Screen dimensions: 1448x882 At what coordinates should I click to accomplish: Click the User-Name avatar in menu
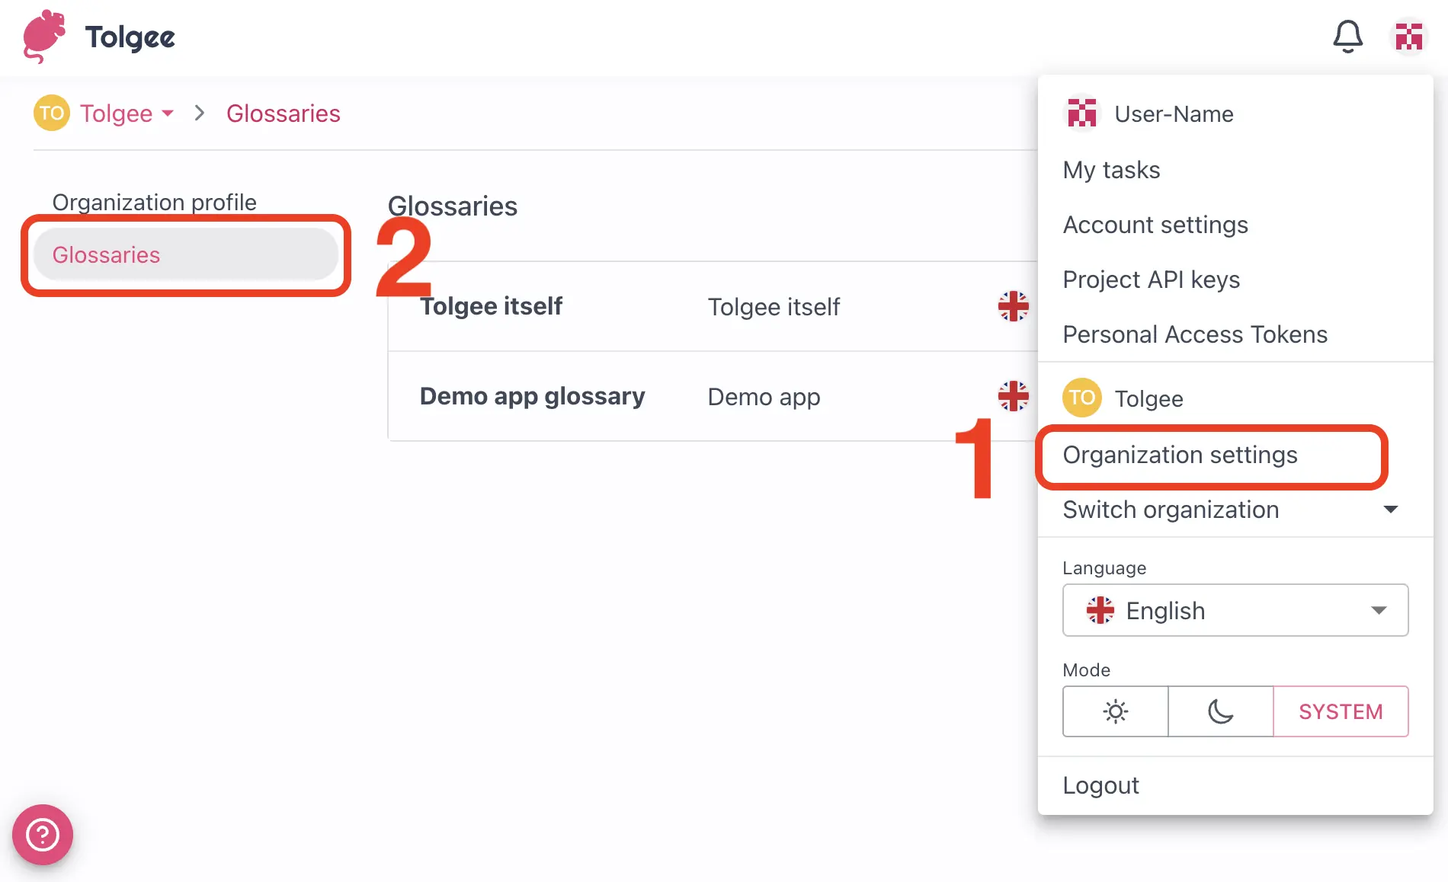(x=1081, y=113)
